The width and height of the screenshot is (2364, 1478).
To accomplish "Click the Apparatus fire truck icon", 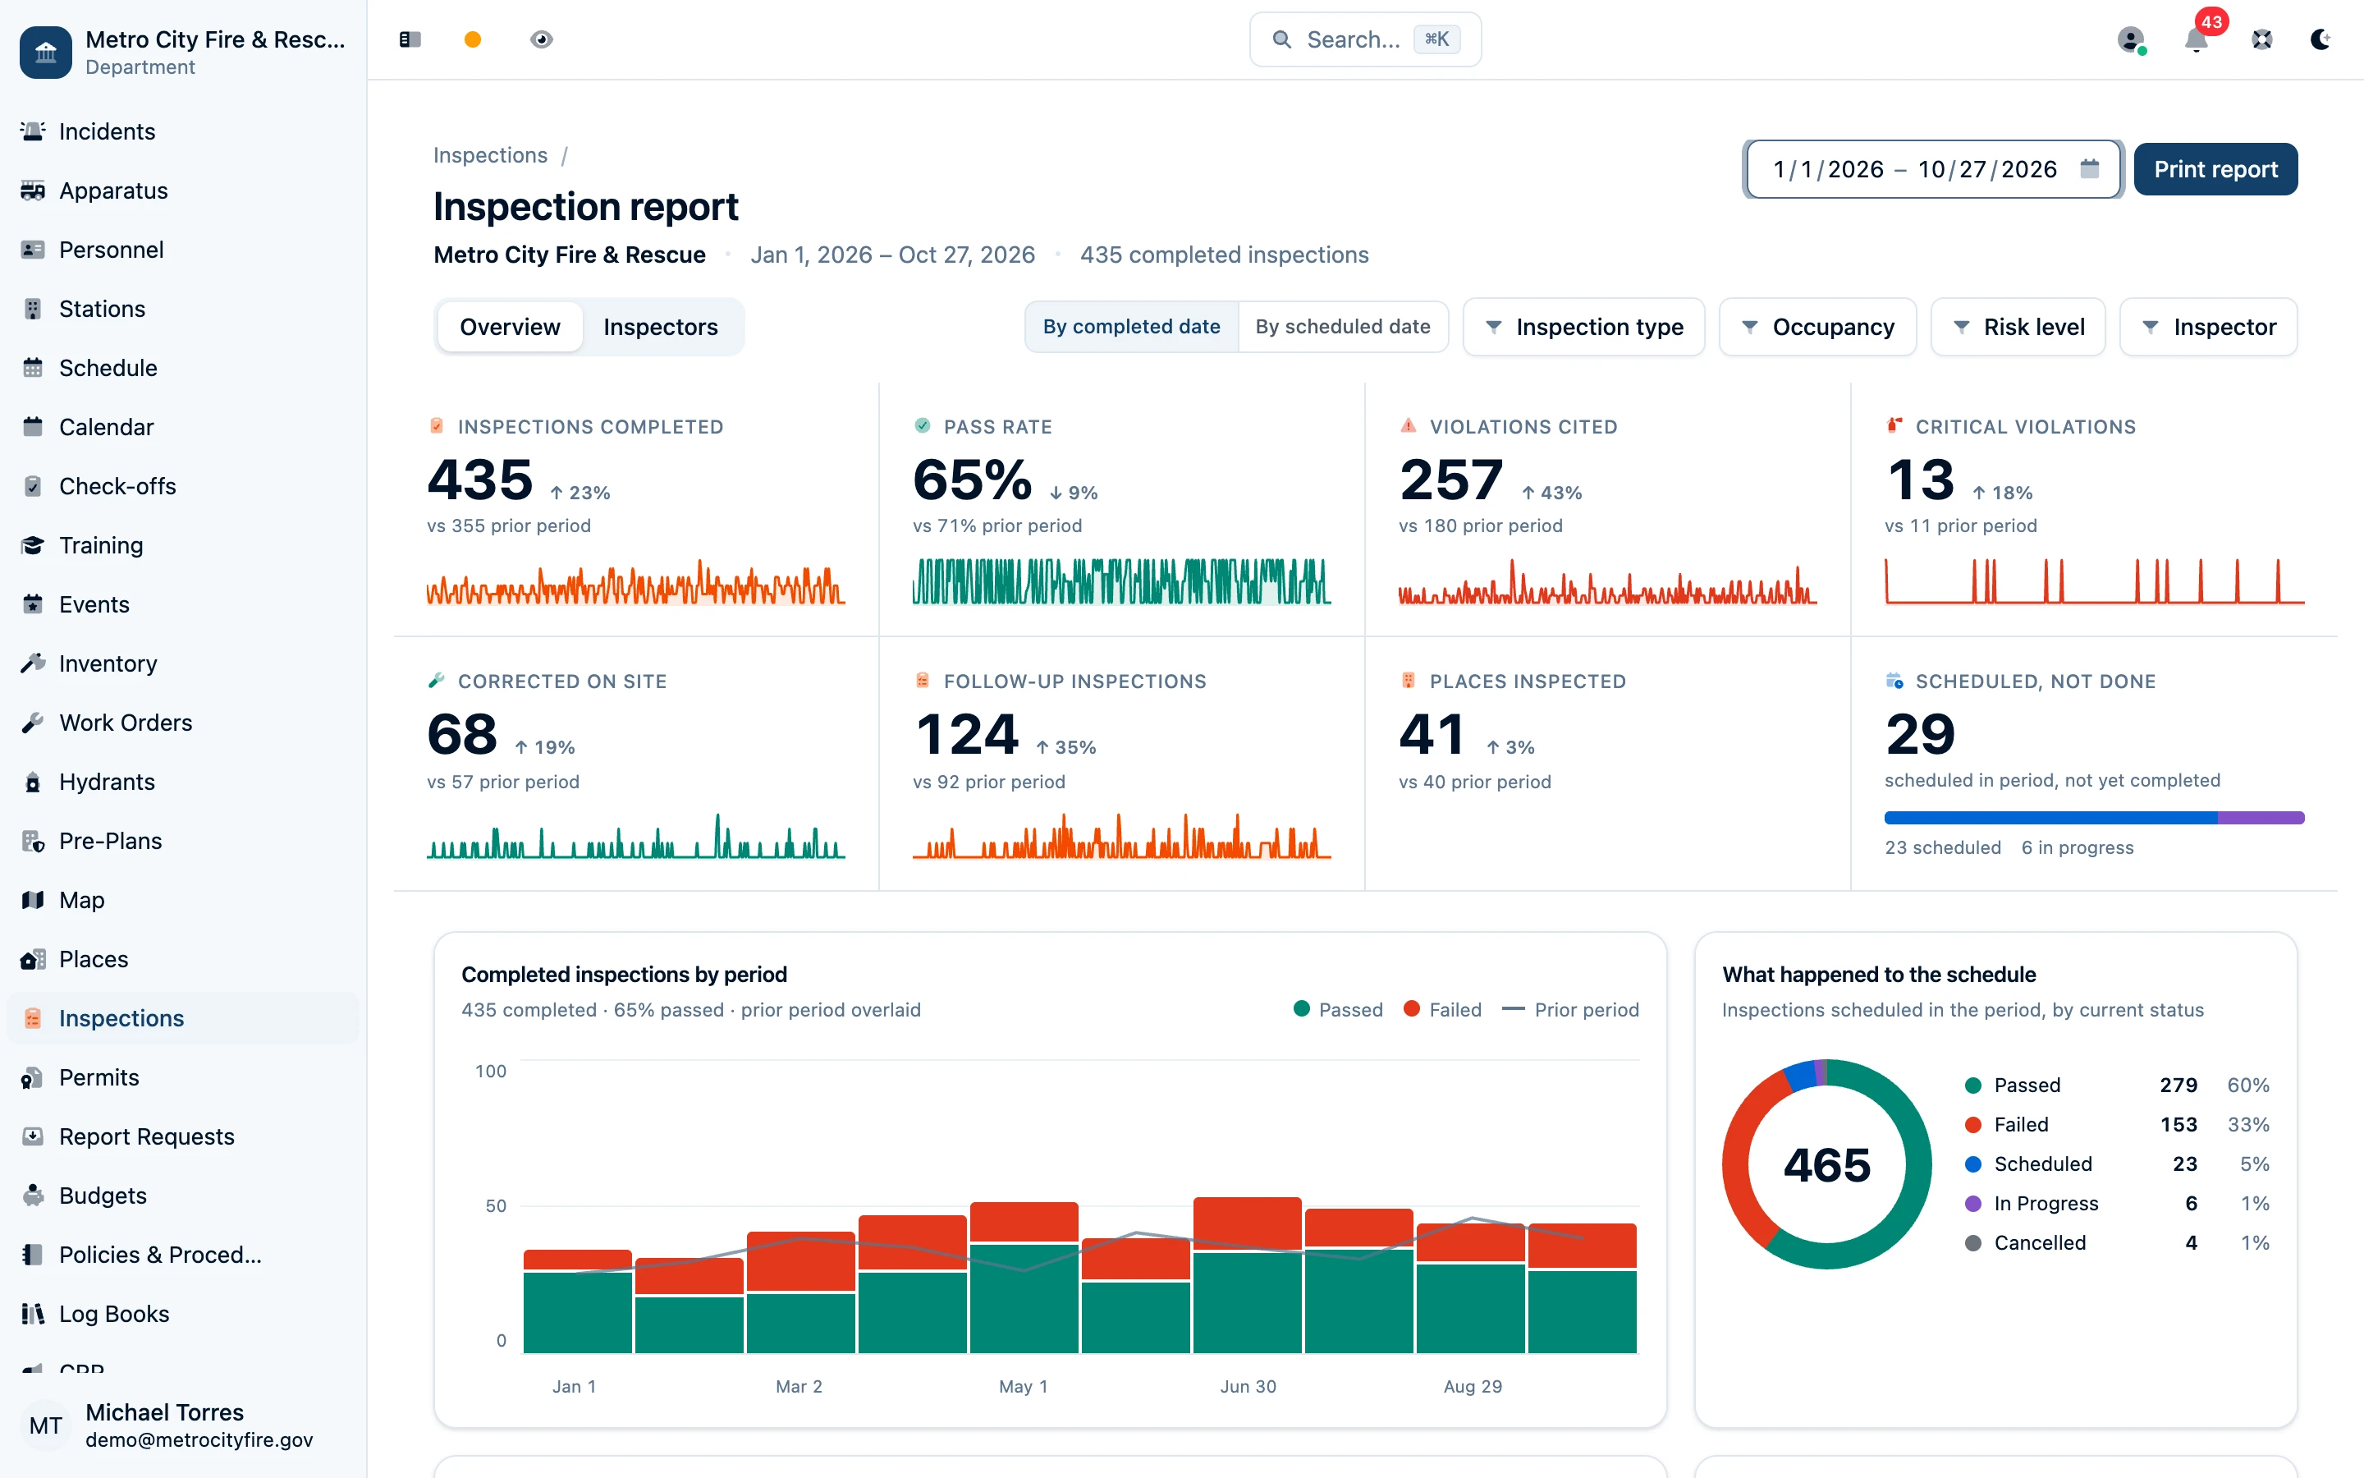I will coord(33,190).
